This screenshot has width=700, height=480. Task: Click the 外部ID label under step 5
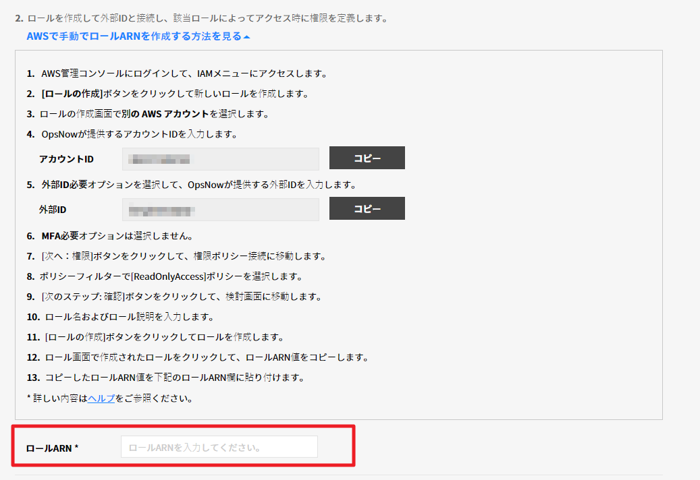pos(53,210)
